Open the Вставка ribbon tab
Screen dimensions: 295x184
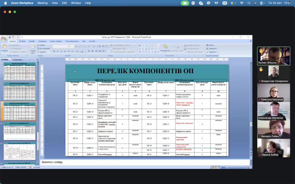[x=22, y=41]
